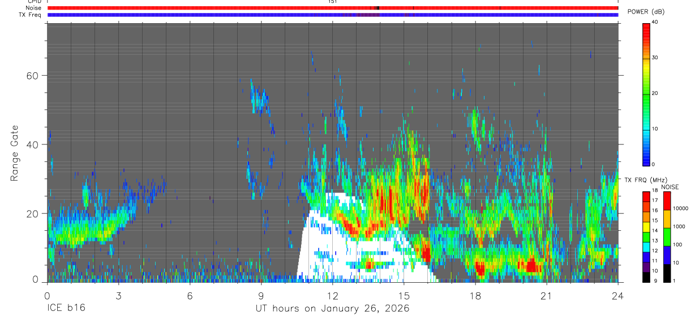Click the TX FRQ (MHz) color scale bar

646,237
